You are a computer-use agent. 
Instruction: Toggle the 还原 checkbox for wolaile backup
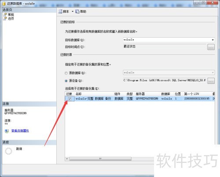point(70,99)
